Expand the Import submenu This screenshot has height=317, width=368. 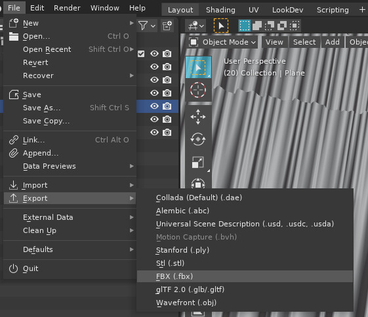70,185
